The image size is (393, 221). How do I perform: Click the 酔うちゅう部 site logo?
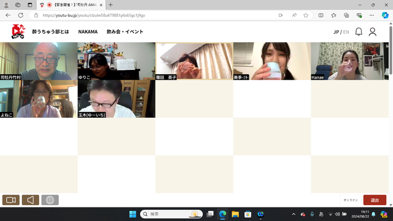pos(18,31)
